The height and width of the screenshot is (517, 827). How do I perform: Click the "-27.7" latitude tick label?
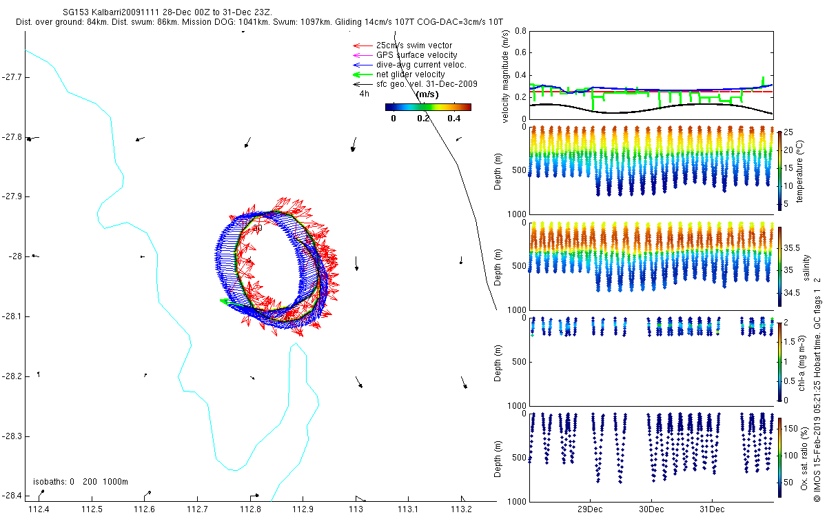[12, 77]
